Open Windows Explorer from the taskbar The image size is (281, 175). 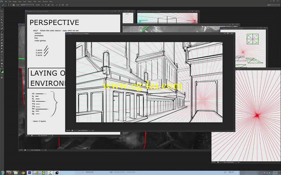click(x=16, y=173)
